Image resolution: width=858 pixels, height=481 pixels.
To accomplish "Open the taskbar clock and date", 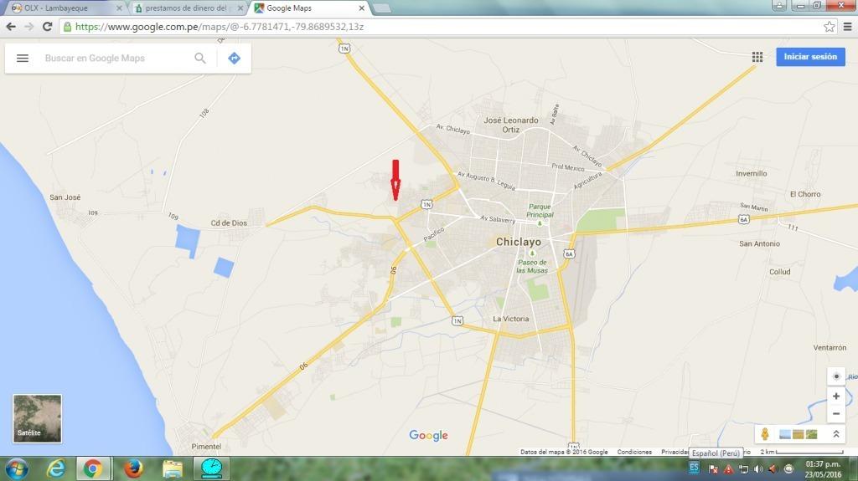I will 823,469.
